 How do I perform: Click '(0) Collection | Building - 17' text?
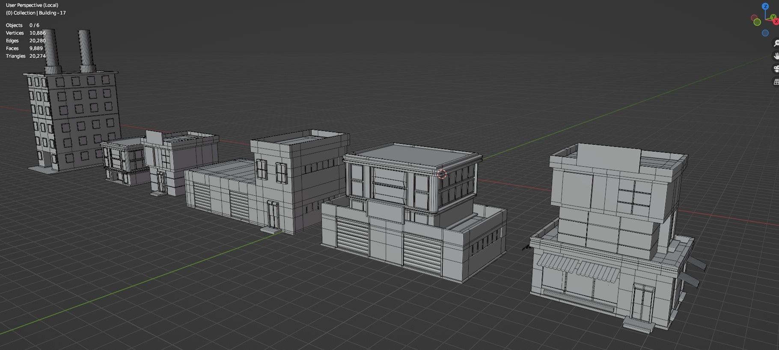(36, 13)
